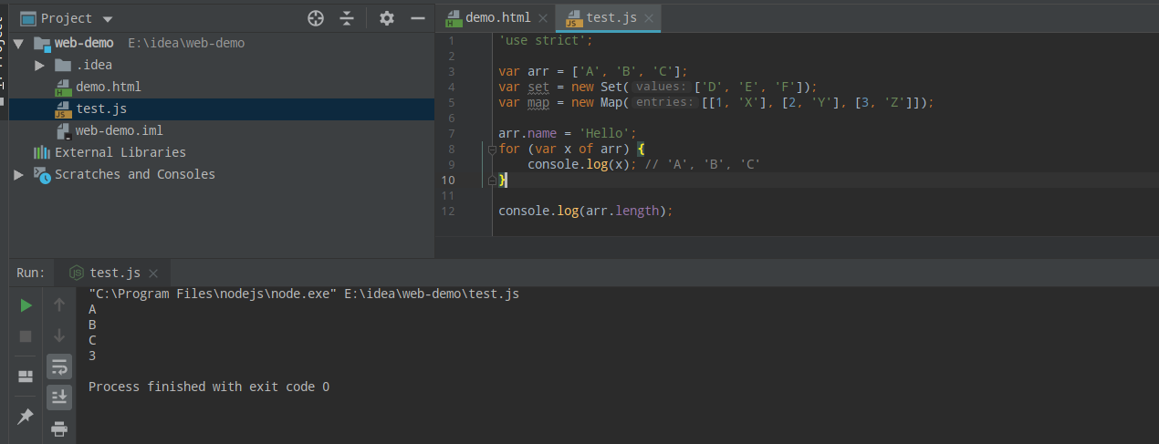The height and width of the screenshot is (444, 1159).
Task: Close the demo.html editor tab
Action: 542,18
